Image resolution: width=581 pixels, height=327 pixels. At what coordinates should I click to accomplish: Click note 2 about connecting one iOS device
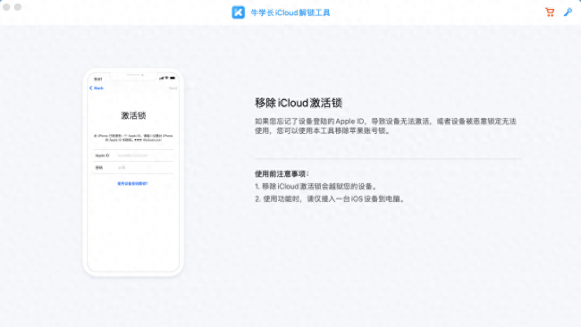tap(330, 199)
